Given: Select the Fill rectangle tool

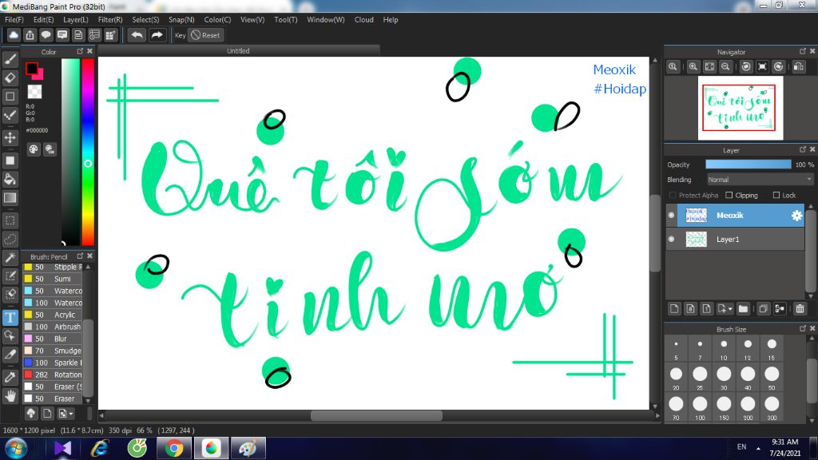Looking at the screenshot, I should 10,161.
